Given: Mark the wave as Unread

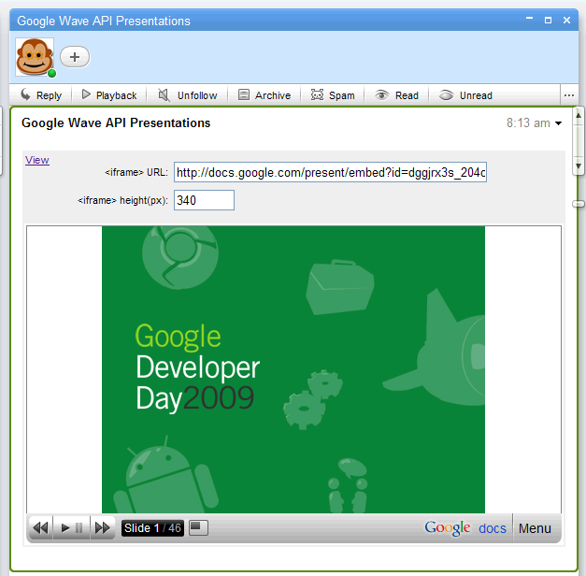Looking at the screenshot, I should click(465, 95).
